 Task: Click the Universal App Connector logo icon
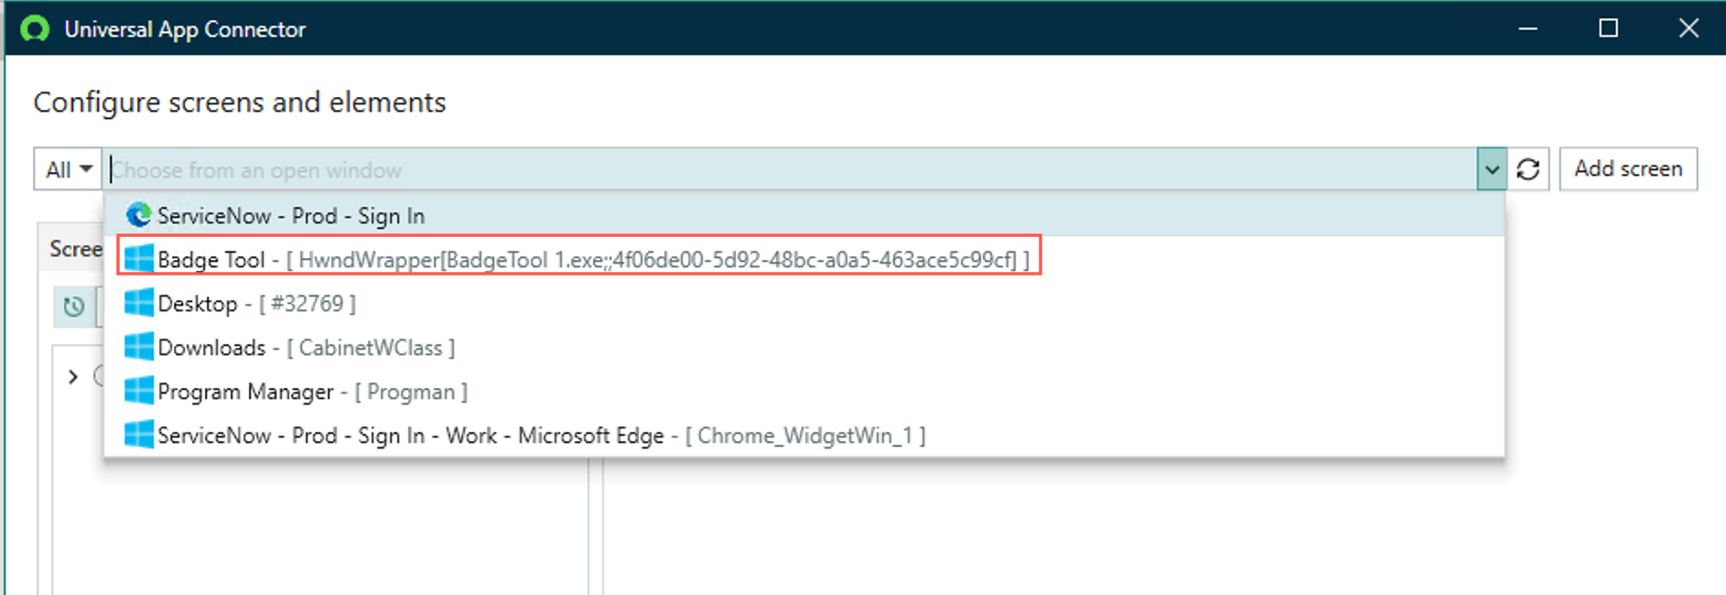click(35, 28)
